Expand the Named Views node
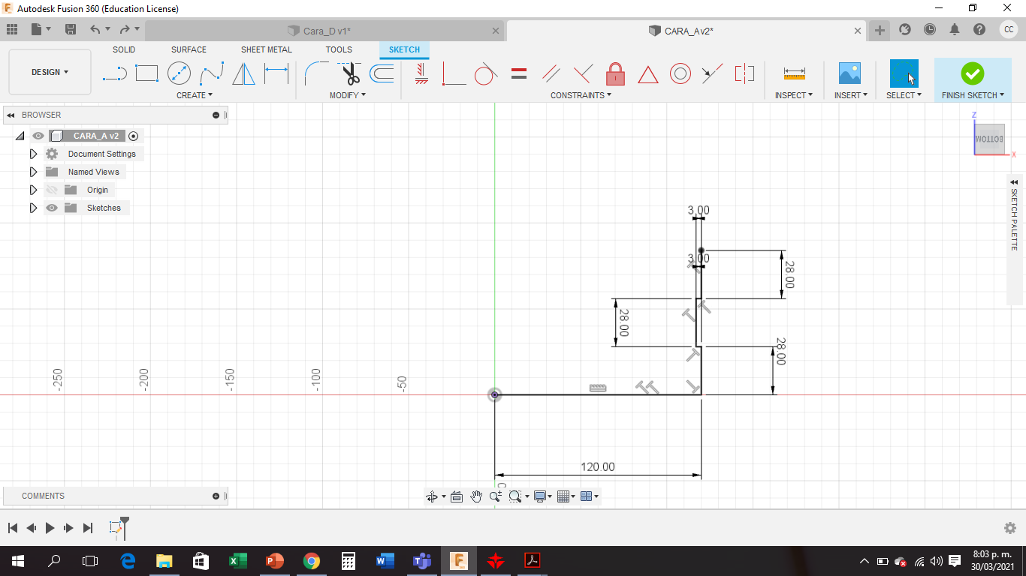The height and width of the screenshot is (576, 1026). coord(33,172)
